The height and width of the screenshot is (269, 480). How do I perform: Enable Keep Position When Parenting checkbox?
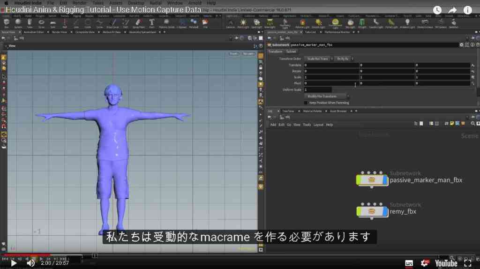306,103
